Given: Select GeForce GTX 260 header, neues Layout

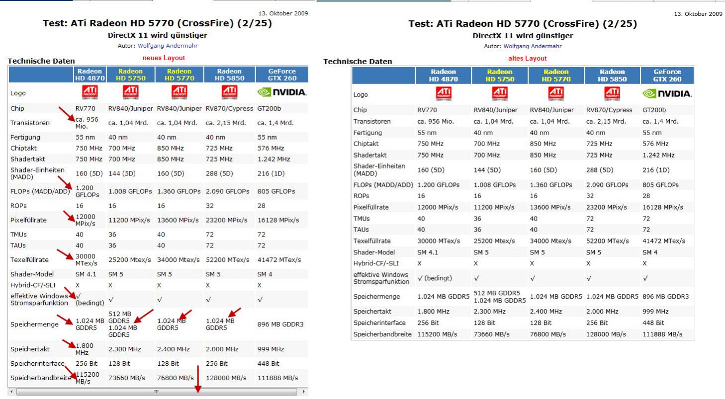Looking at the screenshot, I should 281,75.
